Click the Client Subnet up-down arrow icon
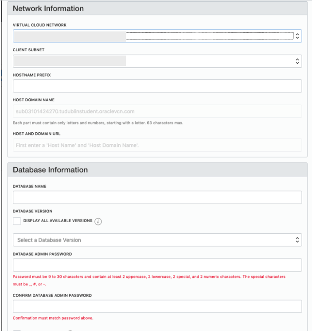312x331 pixels. pos(298,62)
